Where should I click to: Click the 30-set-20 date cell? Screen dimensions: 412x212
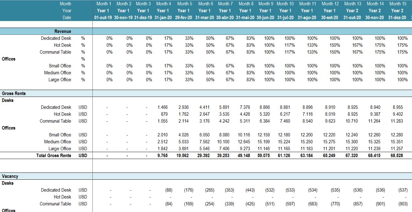click(330, 18)
